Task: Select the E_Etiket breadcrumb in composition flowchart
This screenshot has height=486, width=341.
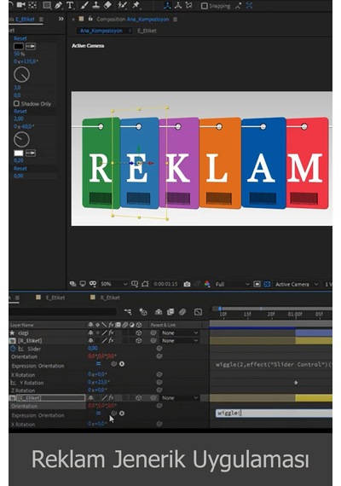Action: click(x=147, y=31)
